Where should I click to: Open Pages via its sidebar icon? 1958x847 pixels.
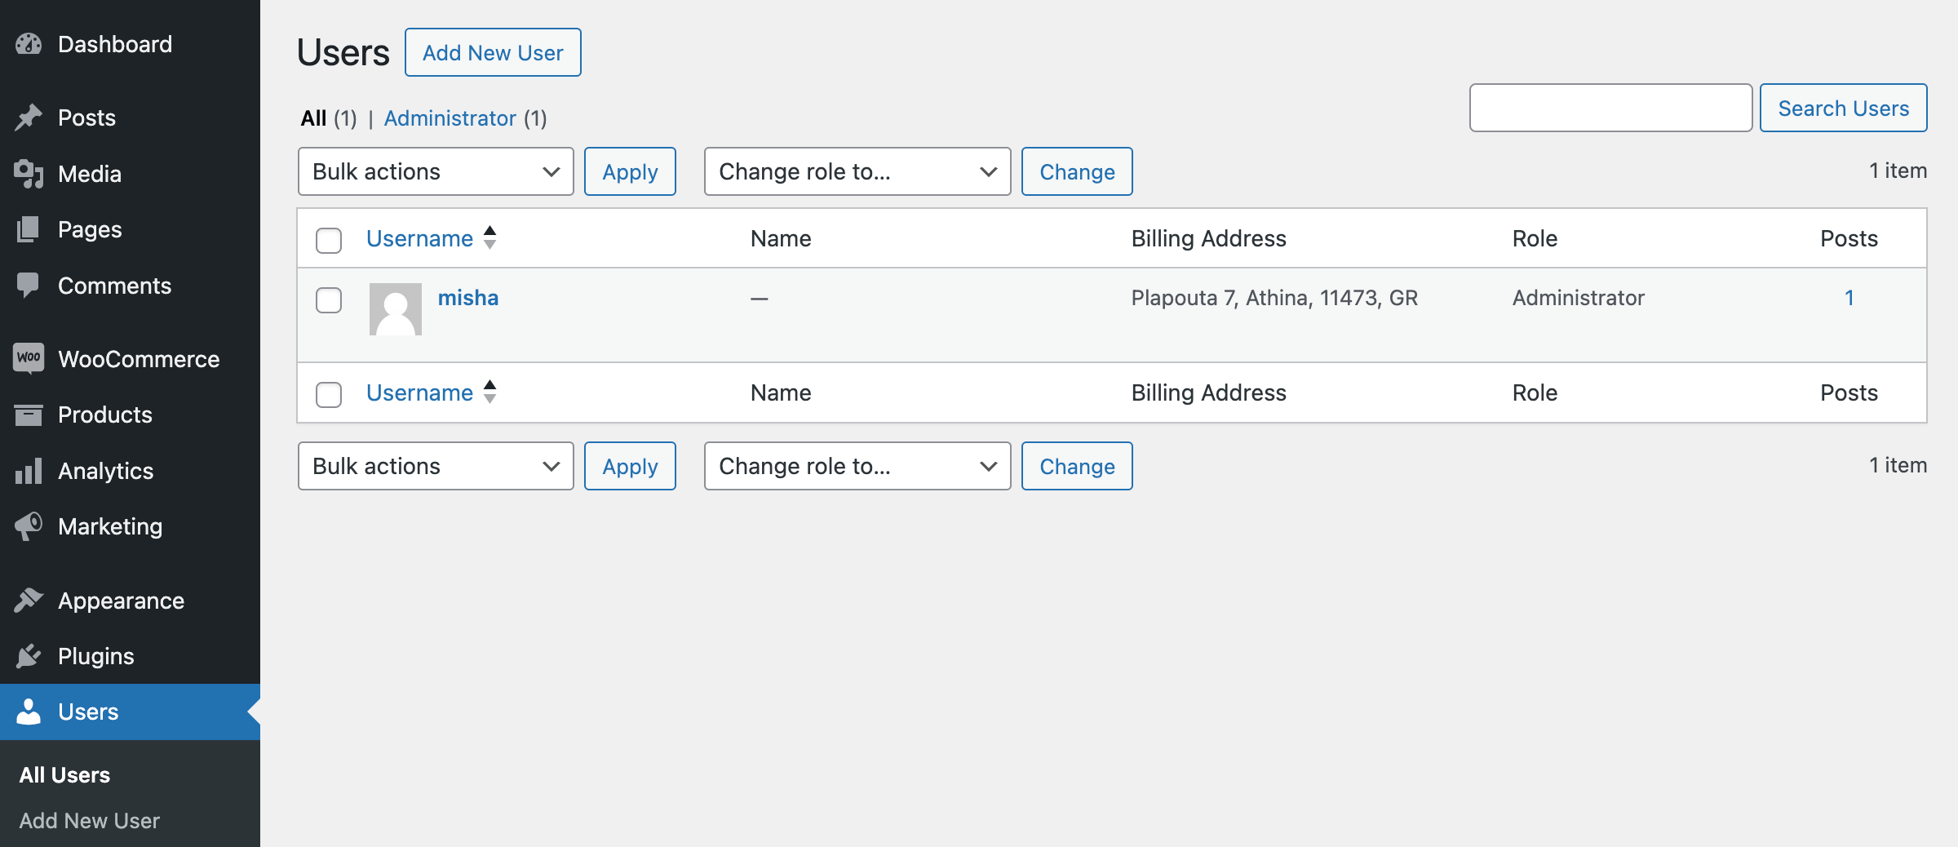pyautogui.click(x=29, y=228)
